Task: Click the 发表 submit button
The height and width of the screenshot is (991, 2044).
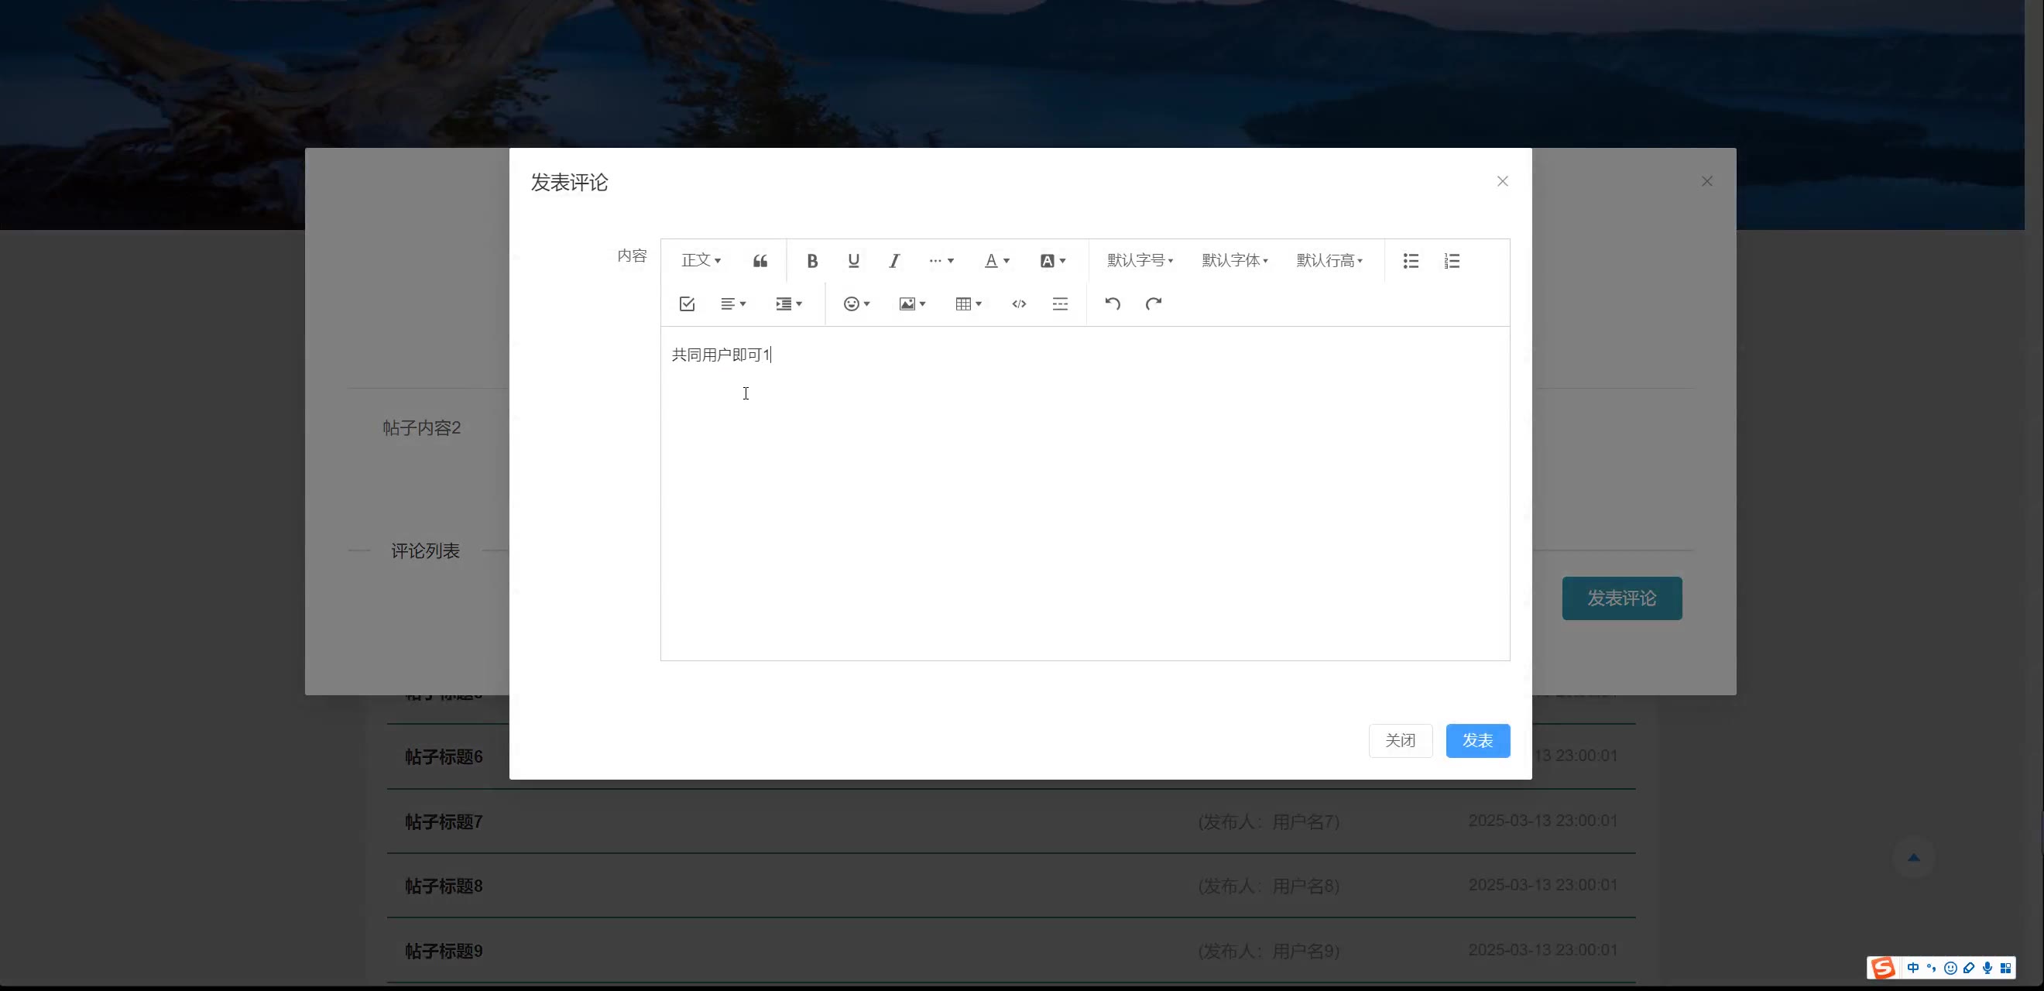Action: (x=1476, y=740)
